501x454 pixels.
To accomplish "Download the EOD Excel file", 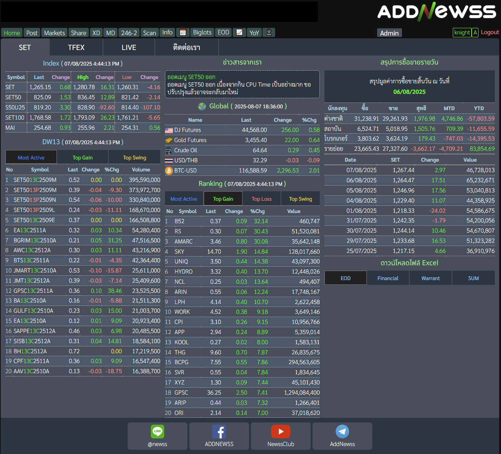I will pos(345,278).
